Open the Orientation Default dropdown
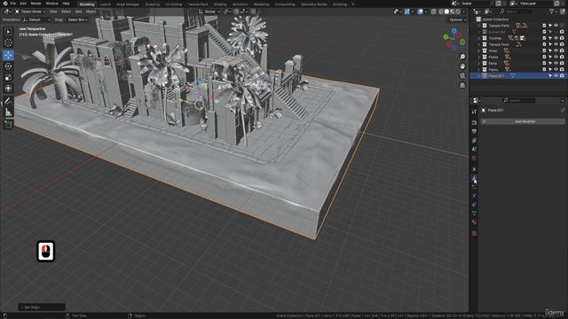Viewport: 568px width, 319px height. pyautogui.click(x=36, y=19)
